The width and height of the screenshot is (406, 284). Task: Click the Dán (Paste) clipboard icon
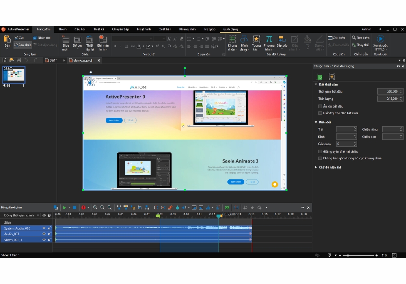(x=7, y=39)
